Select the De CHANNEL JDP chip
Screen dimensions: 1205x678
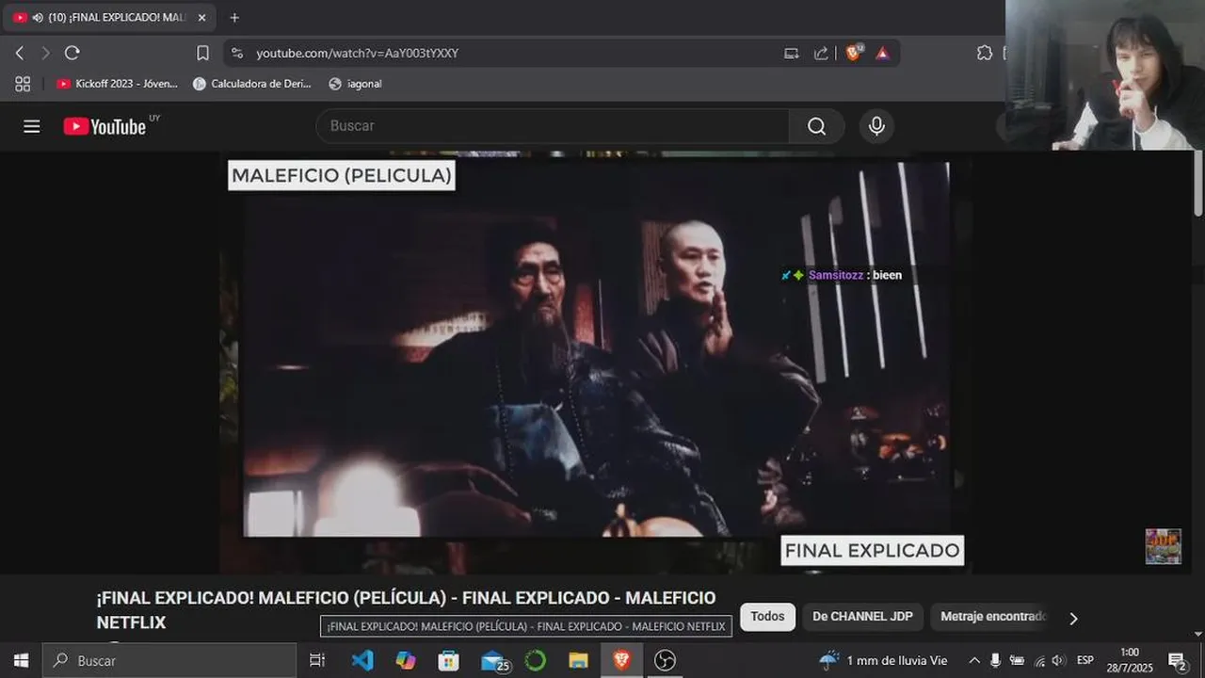click(x=862, y=617)
